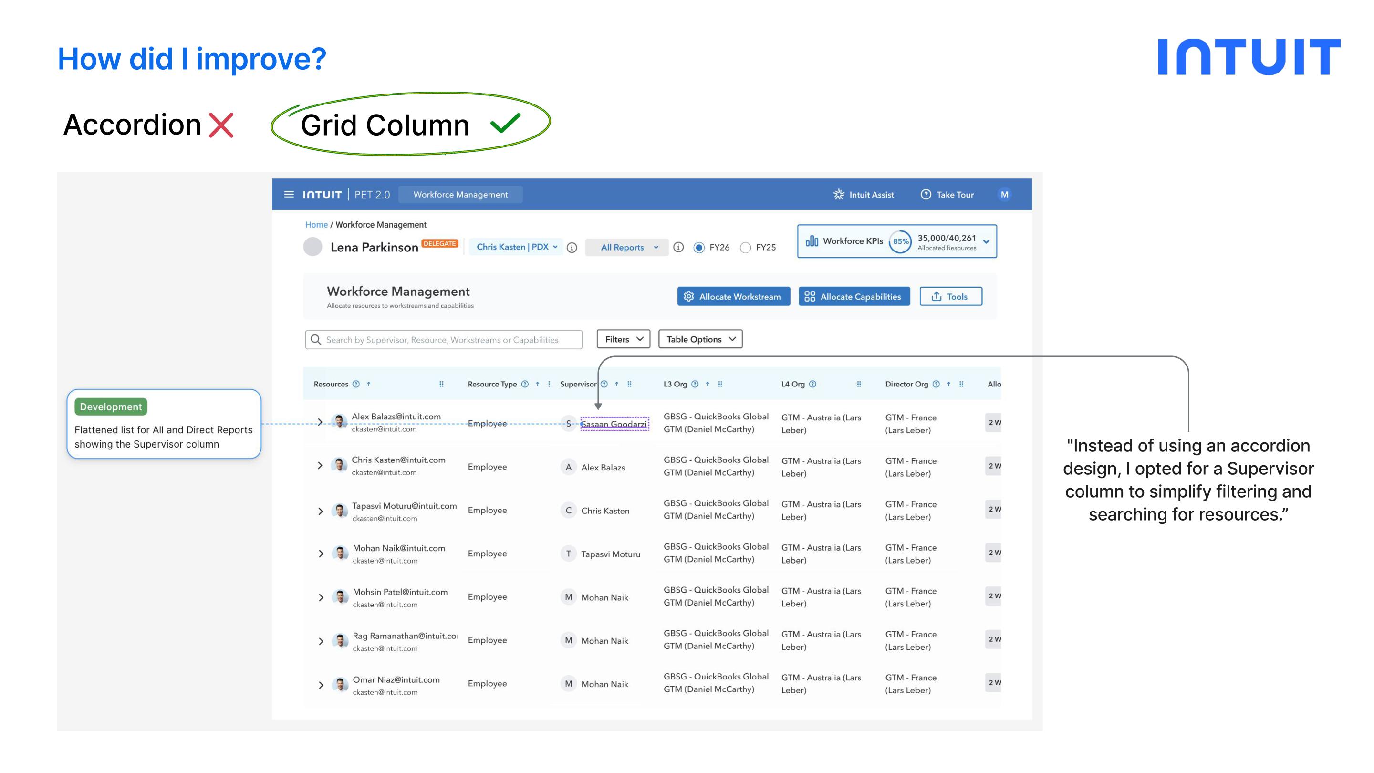Click the Workforce KPIs bar chart icon
Viewport: 1374px width, 773px height.
[x=812, y=241]
